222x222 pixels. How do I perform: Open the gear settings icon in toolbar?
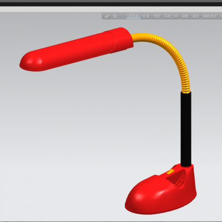coord(115,16)
